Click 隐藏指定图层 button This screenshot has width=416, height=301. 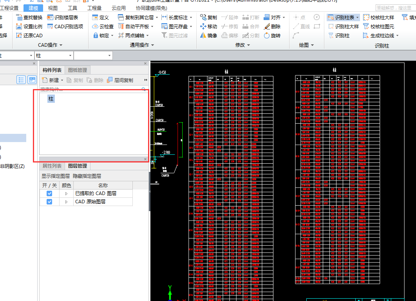(87, 176)
